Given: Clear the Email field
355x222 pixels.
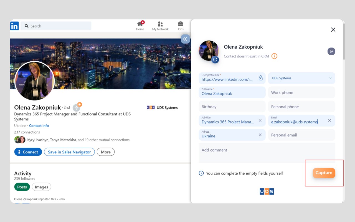Looking at the screenshot, I should pyautogui.click(x=330, y=120).
